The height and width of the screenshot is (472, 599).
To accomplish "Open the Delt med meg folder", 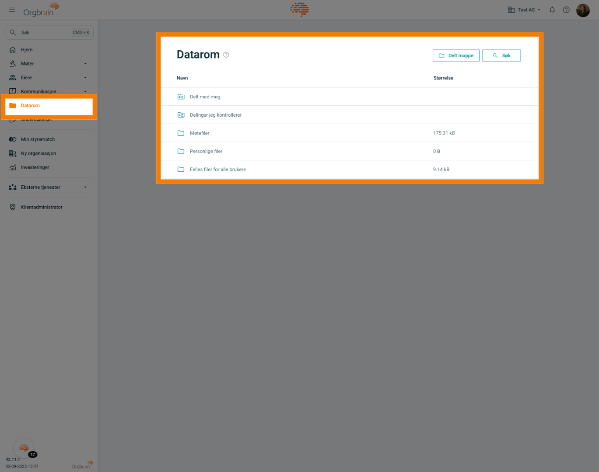I will [349, 97].
